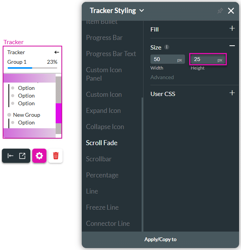Close the Tracker Styling panel
The width and height of the screenshot is (241, 250).
(231, 11)
